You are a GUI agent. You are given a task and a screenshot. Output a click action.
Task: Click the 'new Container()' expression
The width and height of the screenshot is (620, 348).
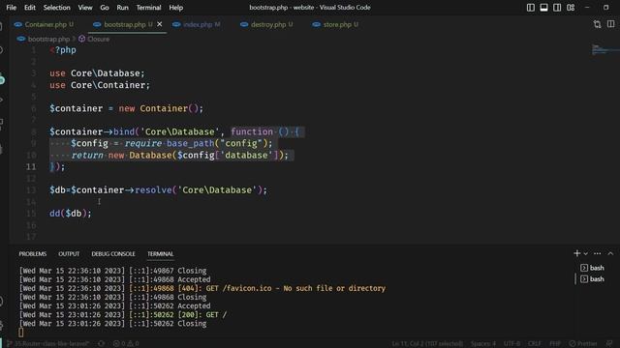160,108
